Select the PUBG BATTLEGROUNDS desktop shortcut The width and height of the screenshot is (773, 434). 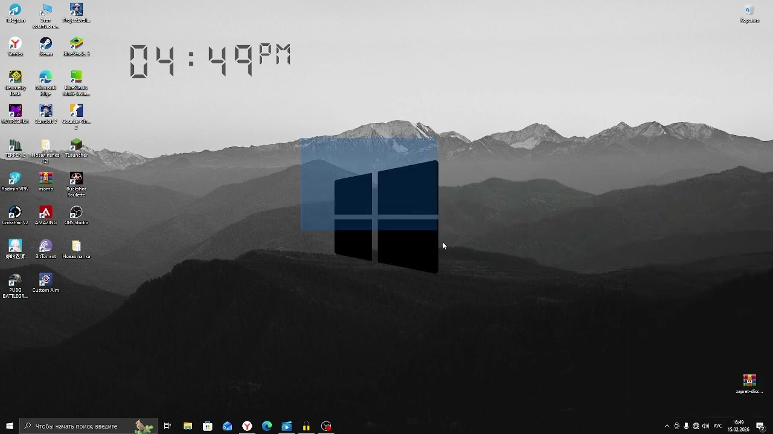(x=15, y=286)
